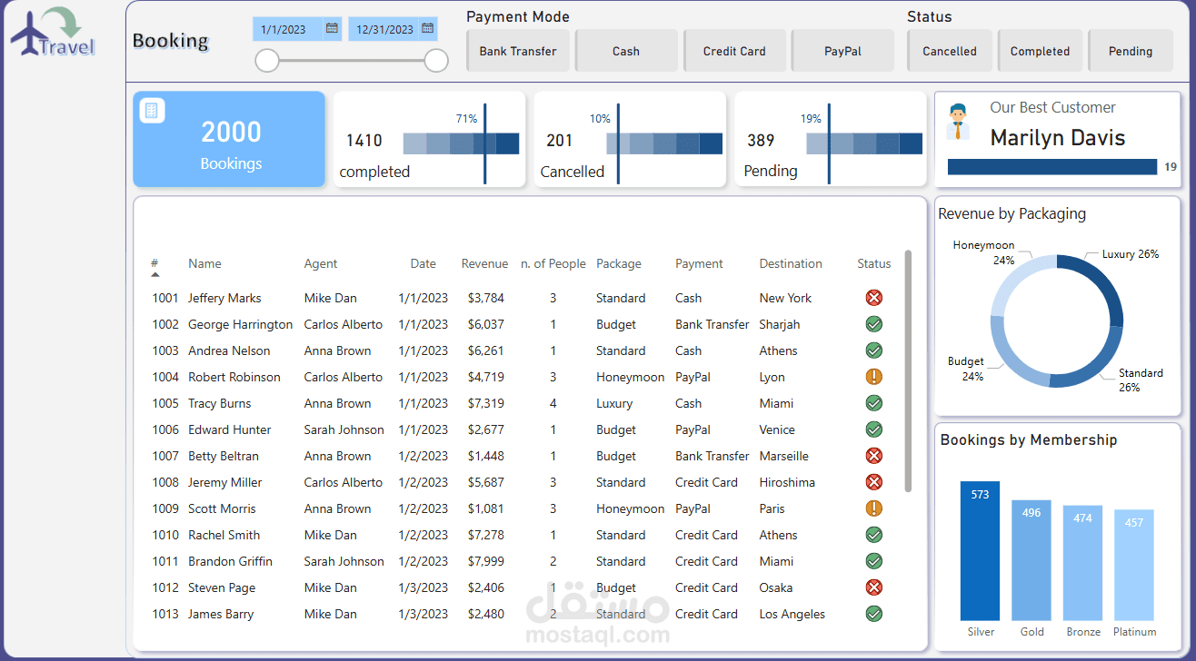Click the completed status icon for Edward Hunter
1196x661 pixels.
[x=874, y=429]
